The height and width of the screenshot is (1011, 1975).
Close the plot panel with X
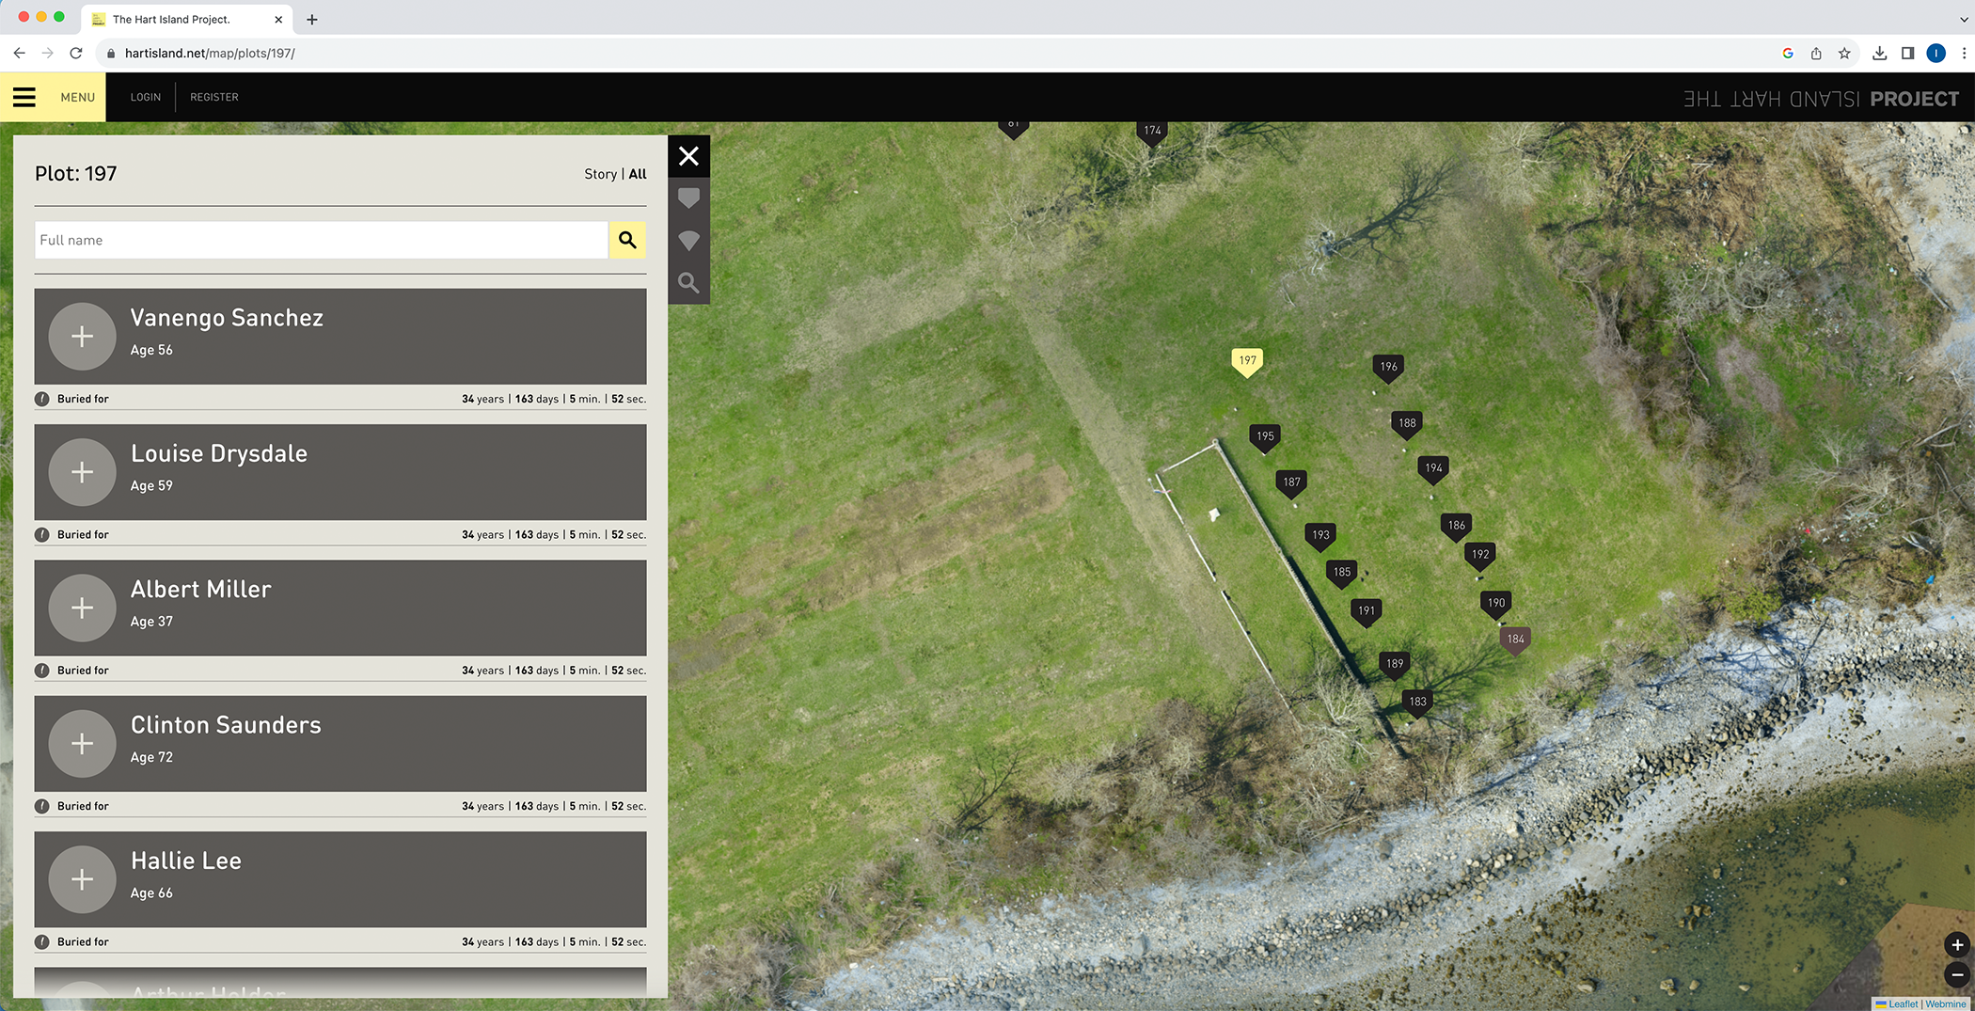[688, 156]
